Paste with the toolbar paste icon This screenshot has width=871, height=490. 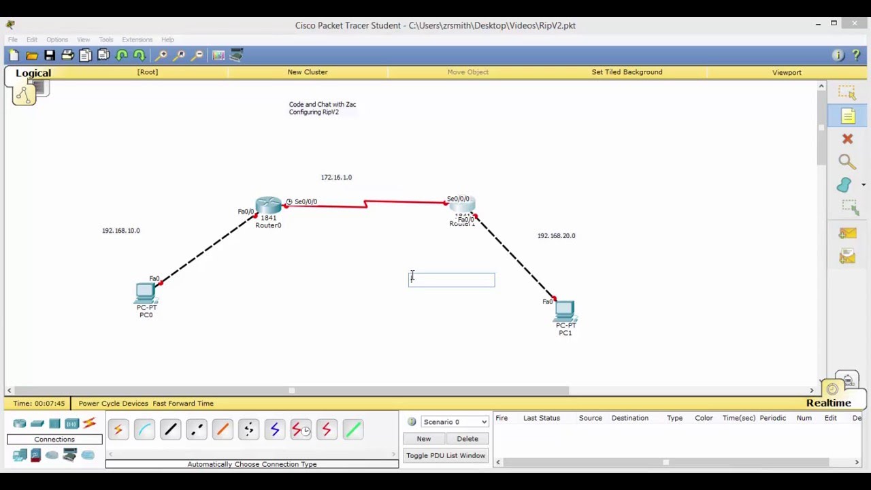point(103,56)
